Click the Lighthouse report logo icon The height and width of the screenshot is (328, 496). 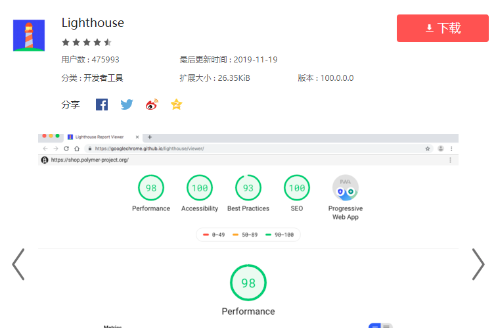(x=45, y=160)
